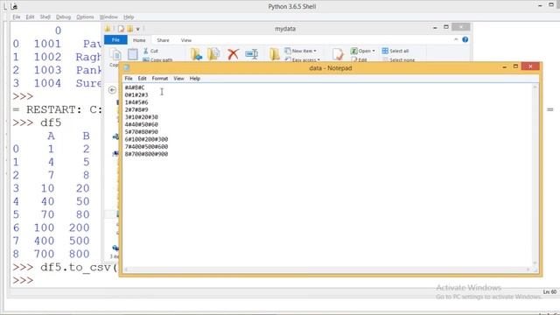
Task: Close the data - Notepad window
Action: coord(530,66)
